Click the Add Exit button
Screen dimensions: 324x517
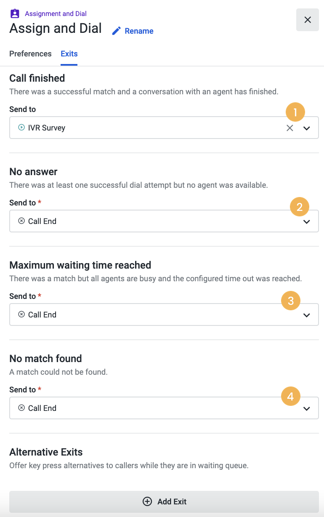click(164, 501)
